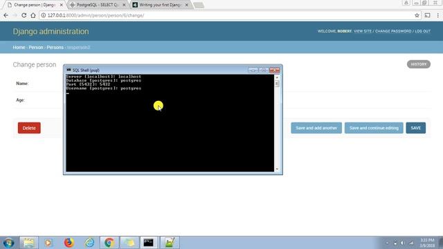
Task: Click the SQL Shell scrollbar thumb
Action: [277, 84]
